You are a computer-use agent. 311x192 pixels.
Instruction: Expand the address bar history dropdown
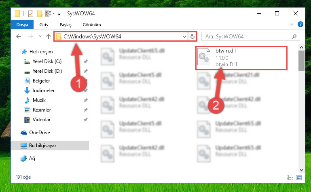(184, 36)
